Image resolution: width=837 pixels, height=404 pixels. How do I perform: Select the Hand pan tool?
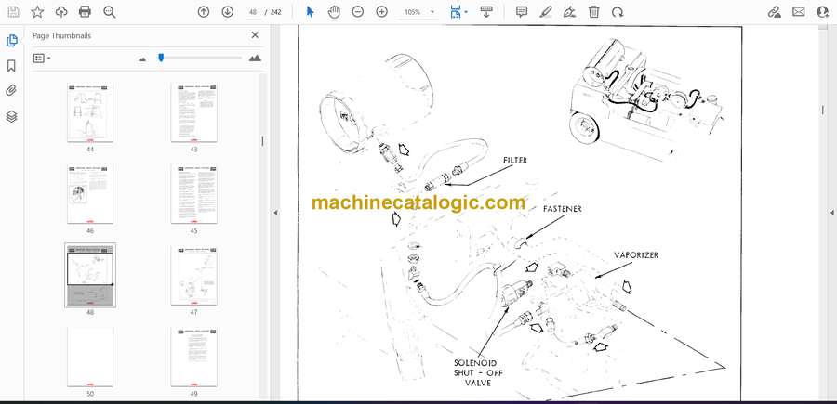coord(334,12)
